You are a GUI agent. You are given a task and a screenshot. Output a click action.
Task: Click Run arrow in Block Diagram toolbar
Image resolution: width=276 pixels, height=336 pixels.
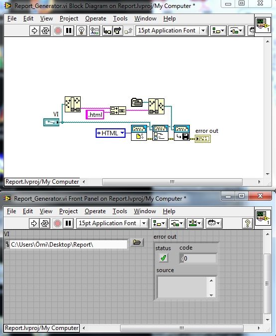coord(34,30)
